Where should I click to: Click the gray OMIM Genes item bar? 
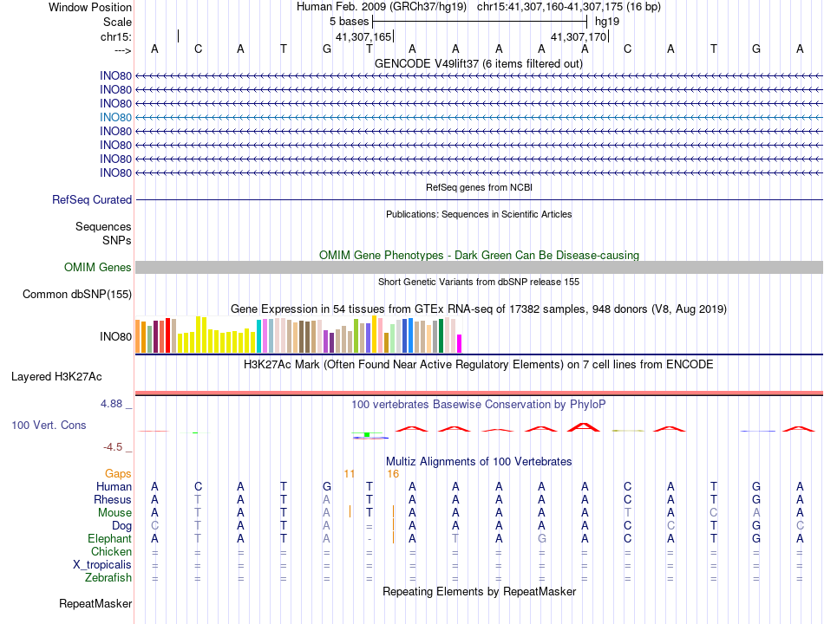pyautogui.click(x=479, y=267)
